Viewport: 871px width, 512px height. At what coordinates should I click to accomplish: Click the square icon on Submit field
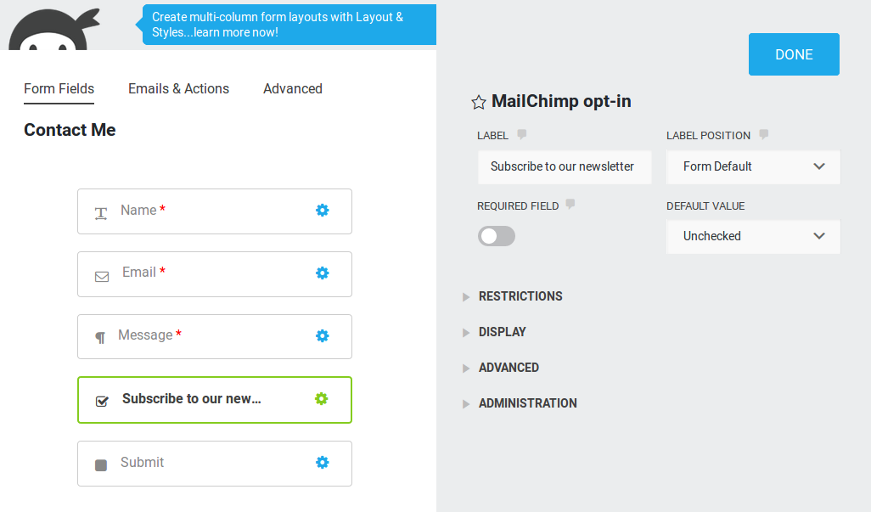tap(100, 464)
